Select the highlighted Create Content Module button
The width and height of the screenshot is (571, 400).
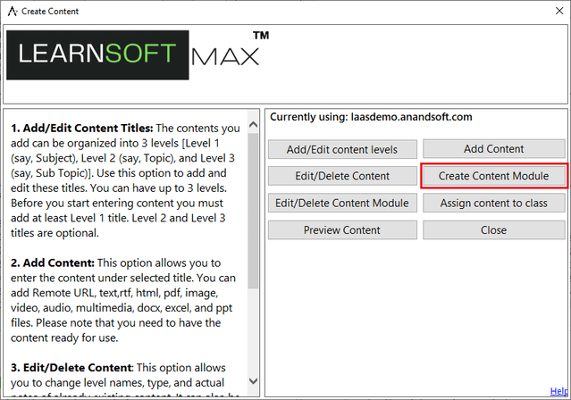click(493, 176)
